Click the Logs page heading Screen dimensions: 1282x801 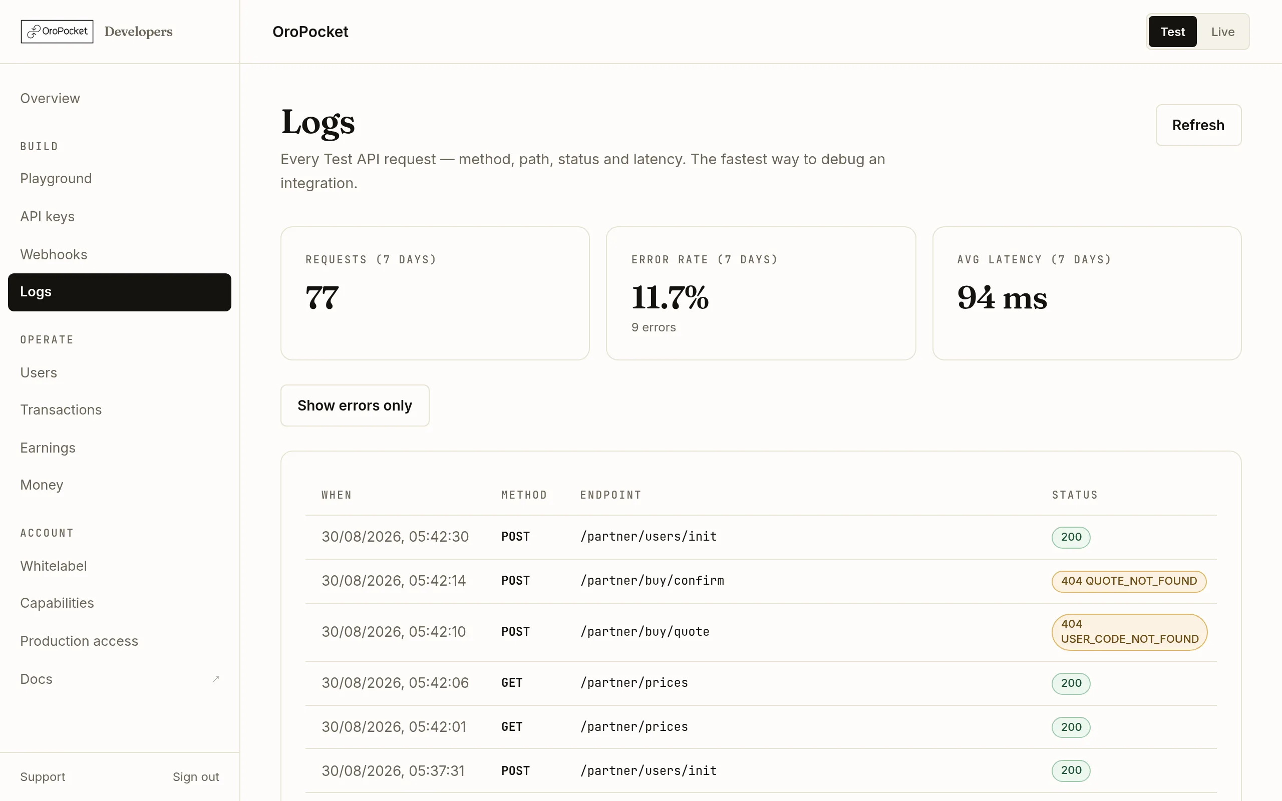(318, 123)
